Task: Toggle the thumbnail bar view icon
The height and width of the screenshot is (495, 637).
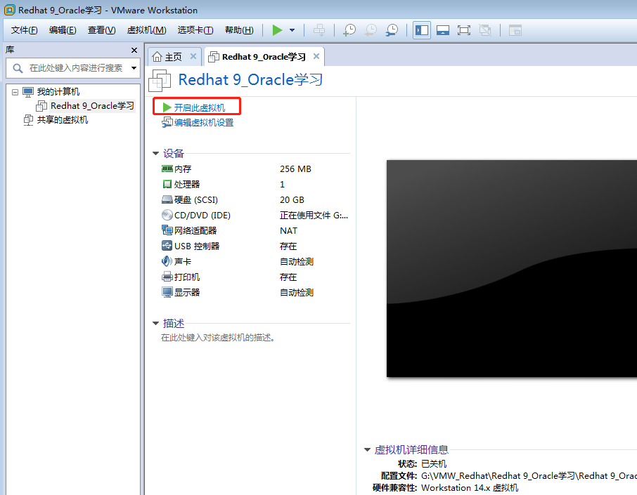Action: click(443, 30)
